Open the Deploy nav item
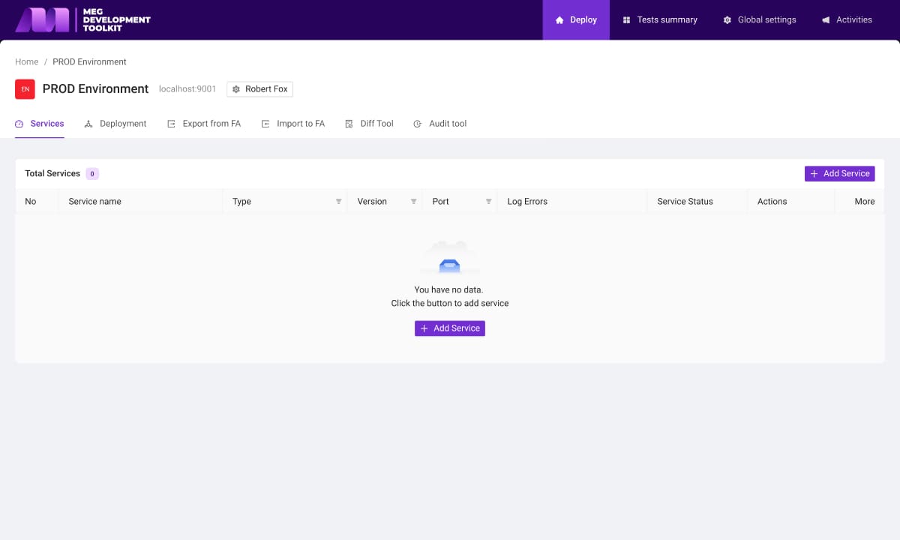The width and height of the screenshot is (900, 540). [x=576, y=19]
